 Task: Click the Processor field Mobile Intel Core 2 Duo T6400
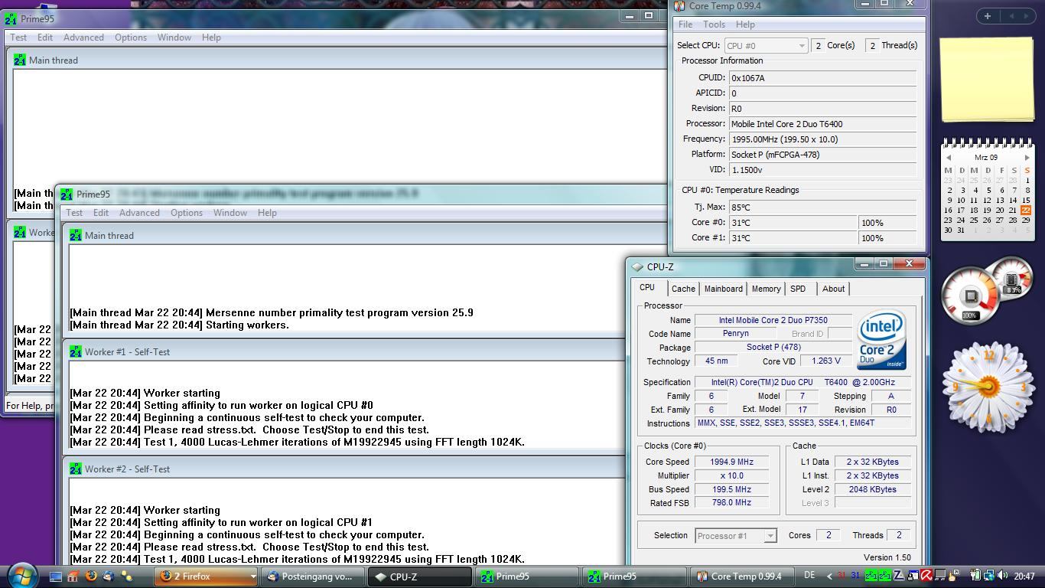click(822, 123)
